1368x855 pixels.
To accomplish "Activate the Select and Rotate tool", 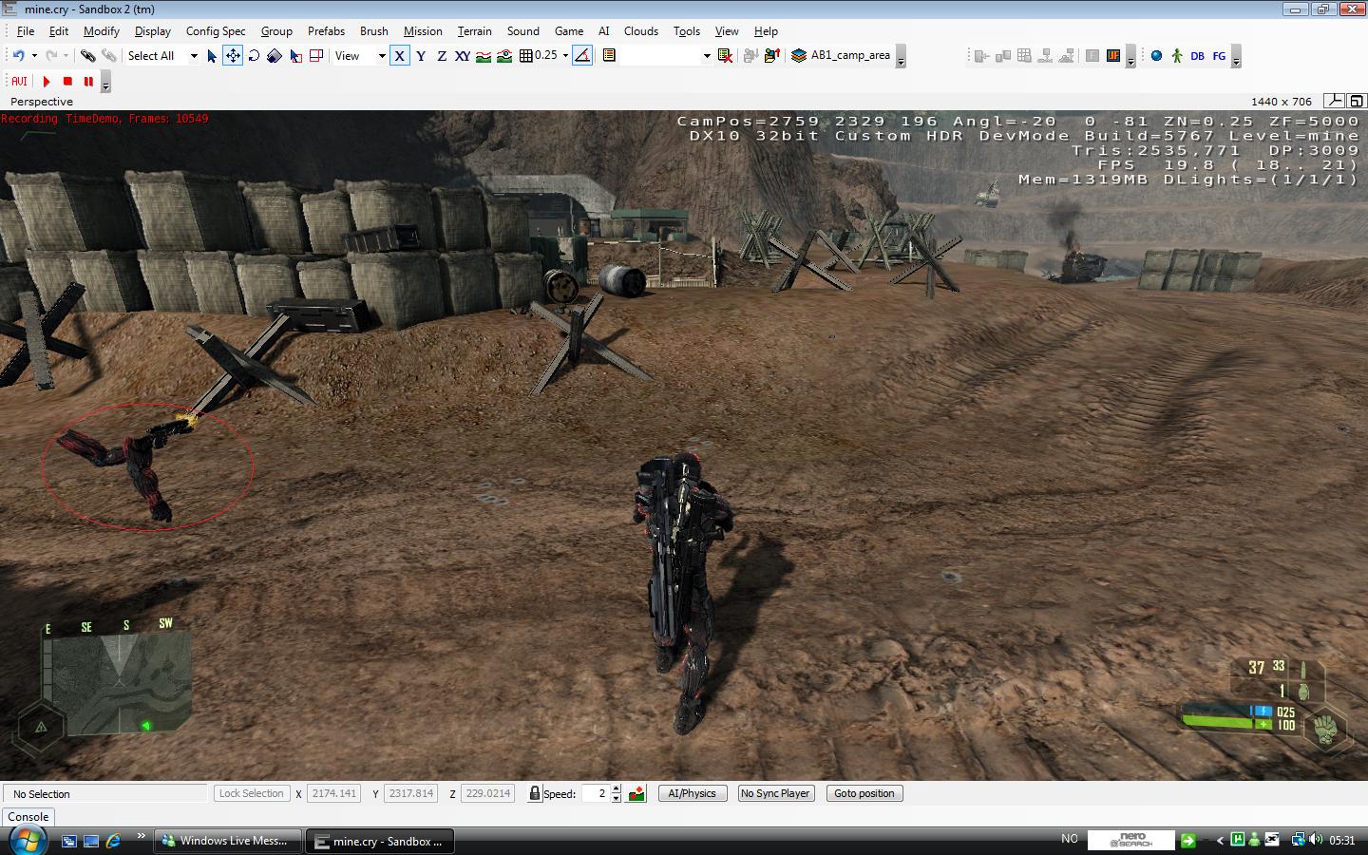I will coord(254,55).
